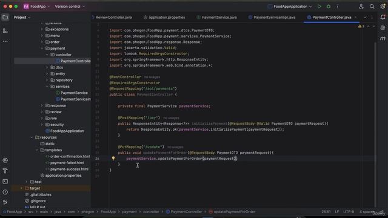This screenshot has width=388, height=218.
Task: Open more run actions menu
Action: point(338,7)
